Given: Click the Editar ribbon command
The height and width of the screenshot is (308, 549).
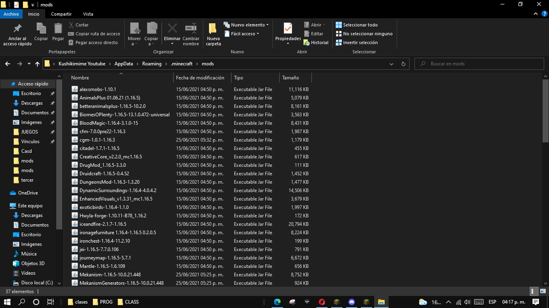Looking at the screenshot, I should tap(313, 34).
